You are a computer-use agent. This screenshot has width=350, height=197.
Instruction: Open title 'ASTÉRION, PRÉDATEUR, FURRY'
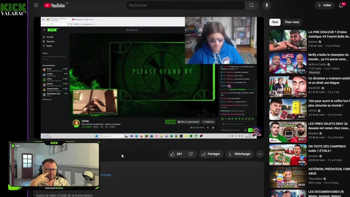pyautogui.click(x=329, y=171)
